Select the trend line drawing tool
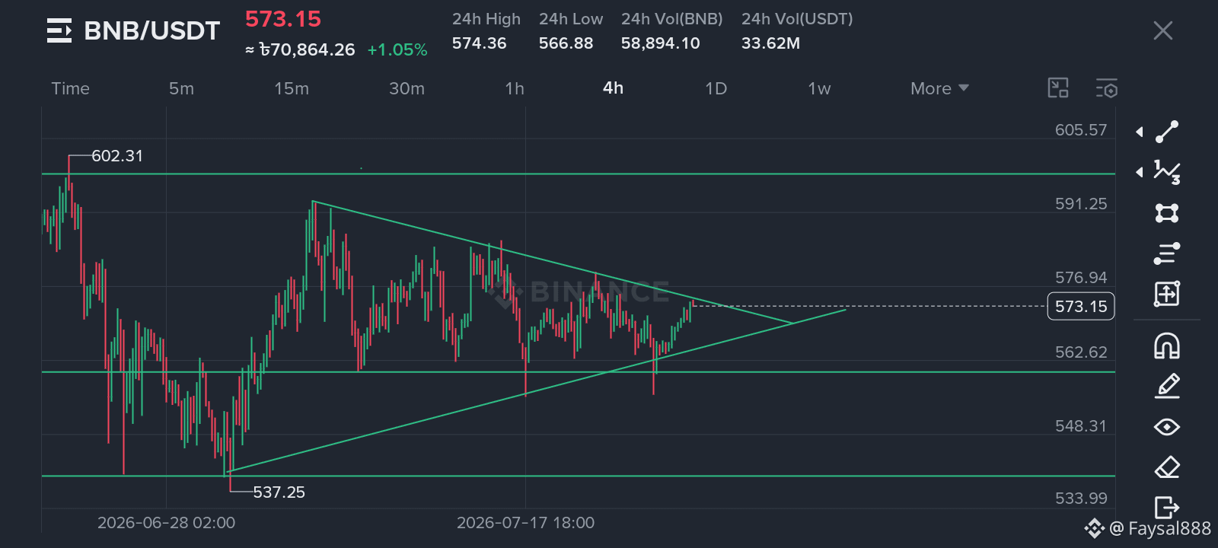1218x548 pixels. [x=1167, y=132]
